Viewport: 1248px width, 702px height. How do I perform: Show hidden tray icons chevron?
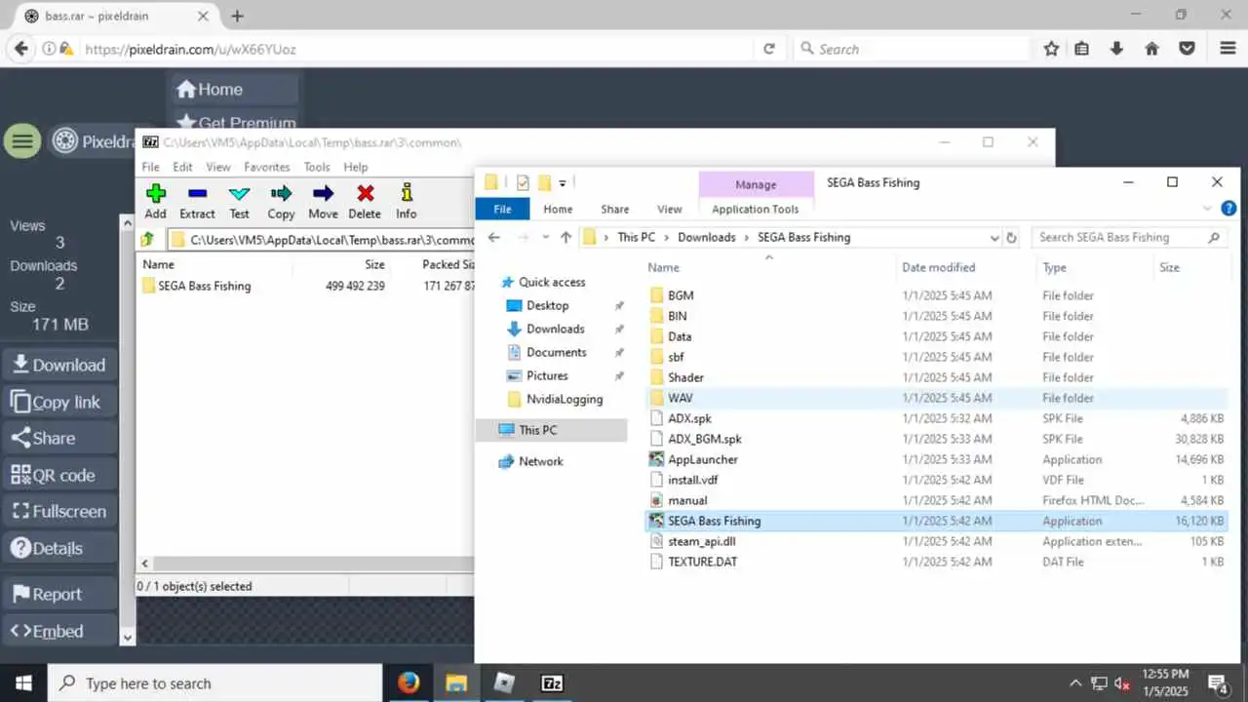coord(1075,683)
